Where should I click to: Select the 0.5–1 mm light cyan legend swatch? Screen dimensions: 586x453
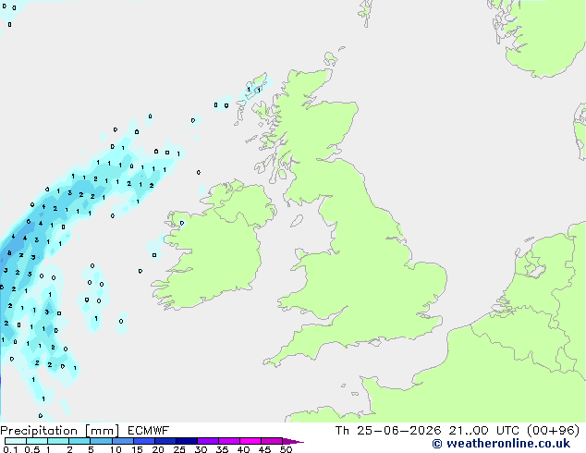37,441
